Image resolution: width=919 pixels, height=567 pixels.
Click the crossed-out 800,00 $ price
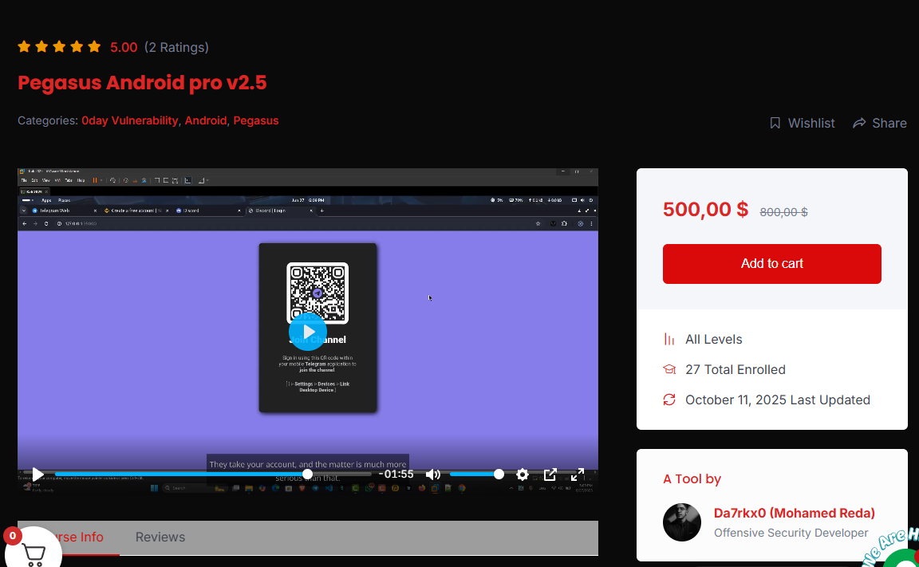tap(783, 212)
